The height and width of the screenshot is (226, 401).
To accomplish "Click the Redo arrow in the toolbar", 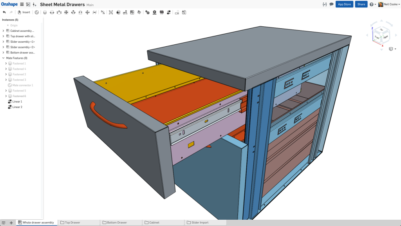I will pos(11,12).
